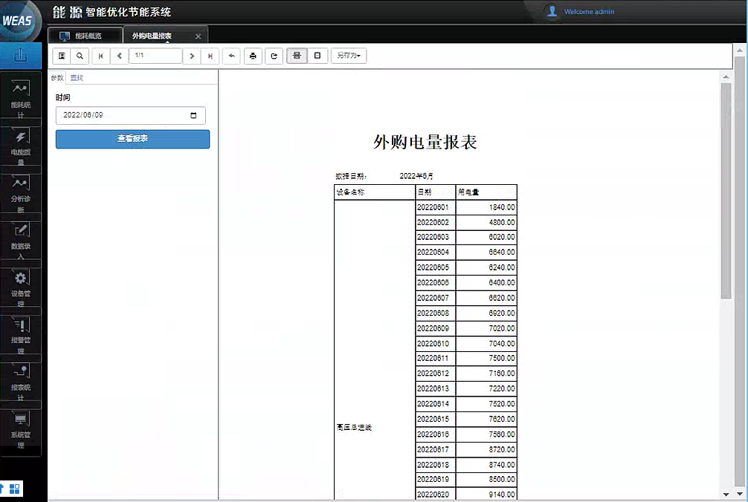Click the back arrow icon in toolbar
Screen dimensions: 748x502
point(231,56)
